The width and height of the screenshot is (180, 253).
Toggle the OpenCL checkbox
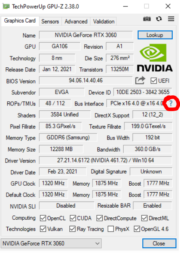[x=43, y=218]
